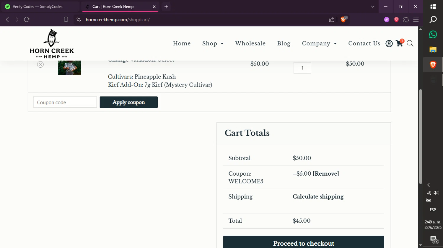This screenshot has height=248, width=443.
Task: Open the Blog page
Action: tap(284, 44)
